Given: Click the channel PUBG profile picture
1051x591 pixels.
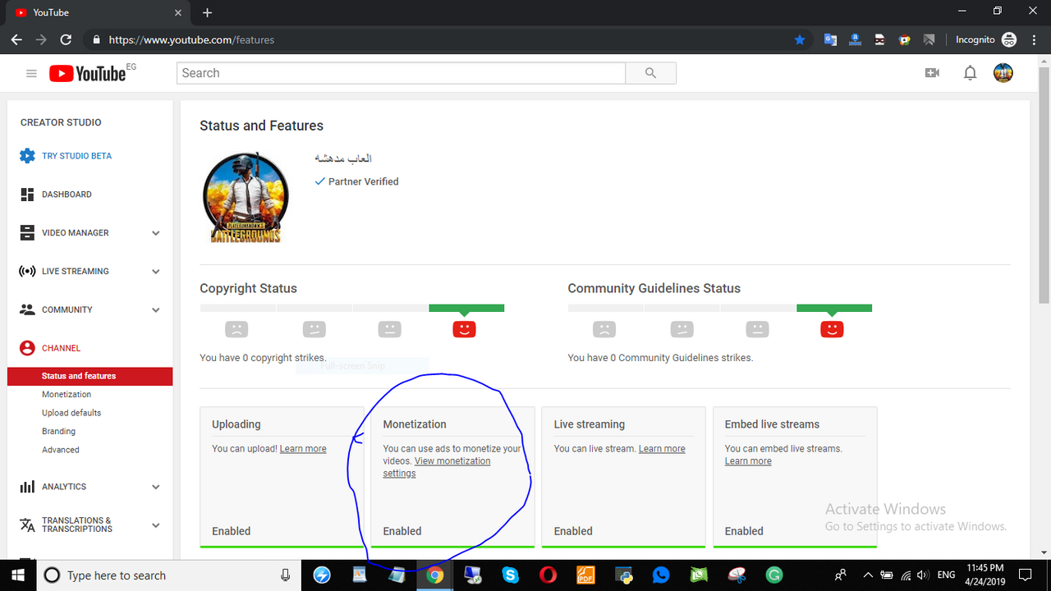Looking at the screenshot, I should pos(246,197).
